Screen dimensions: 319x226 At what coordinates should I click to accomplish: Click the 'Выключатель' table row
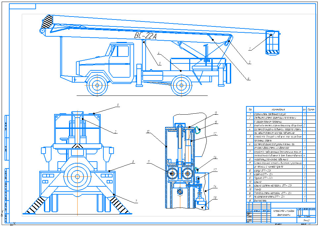click(281, 201)
